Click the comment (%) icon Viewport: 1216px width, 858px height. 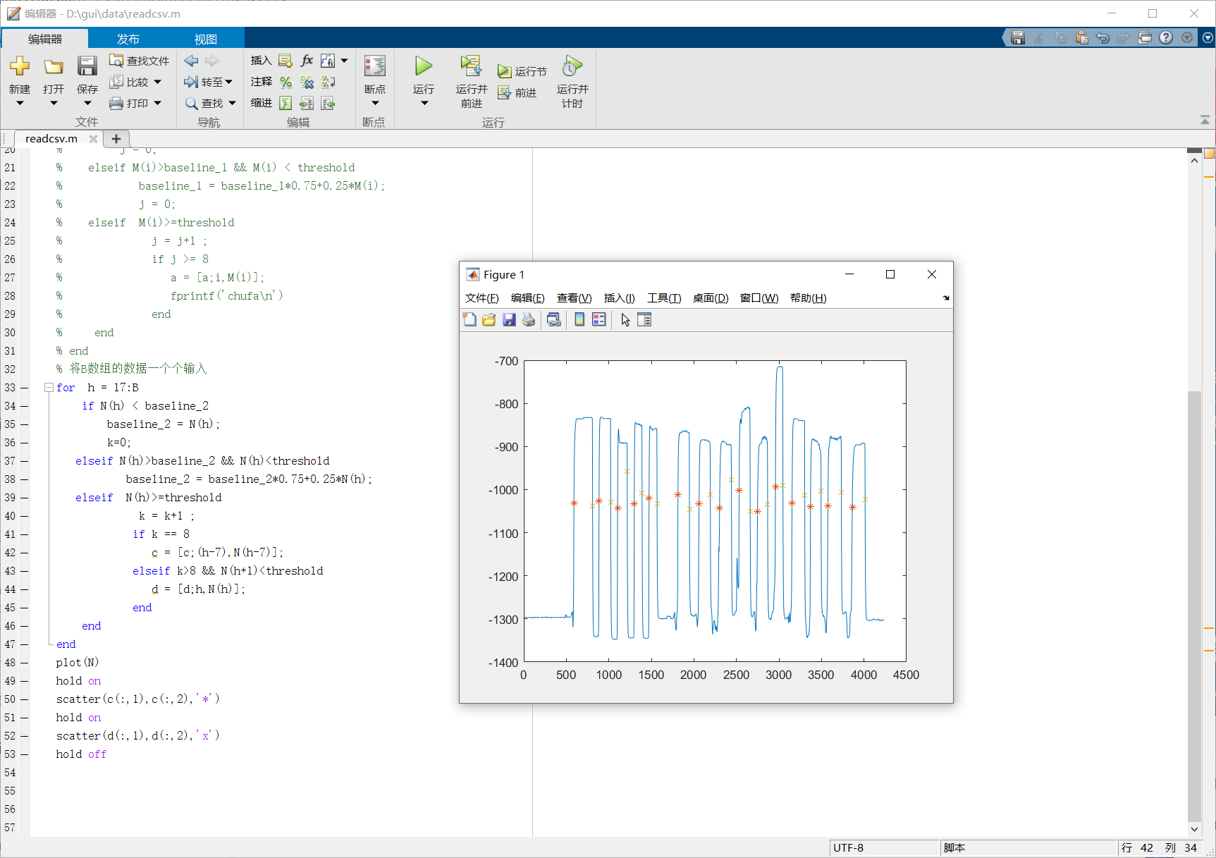(x=285, y=82)
